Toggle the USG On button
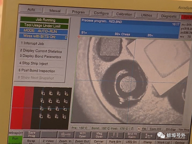 (131, 142)
